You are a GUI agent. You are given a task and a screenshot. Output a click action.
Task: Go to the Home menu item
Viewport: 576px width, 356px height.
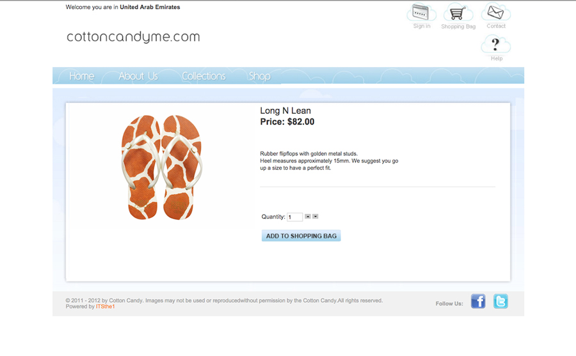click(x=81, y=76)
